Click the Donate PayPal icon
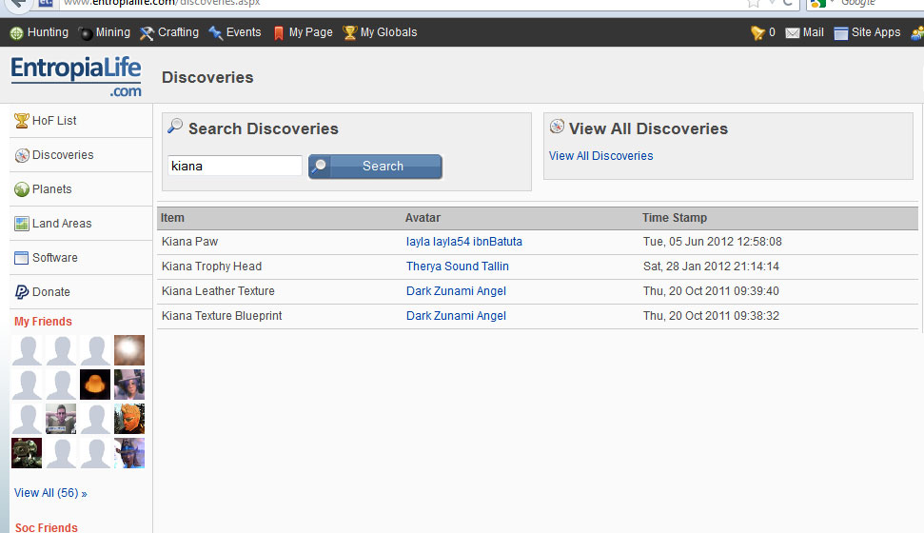This screenshot has height=533, width=924. [22, 292]
